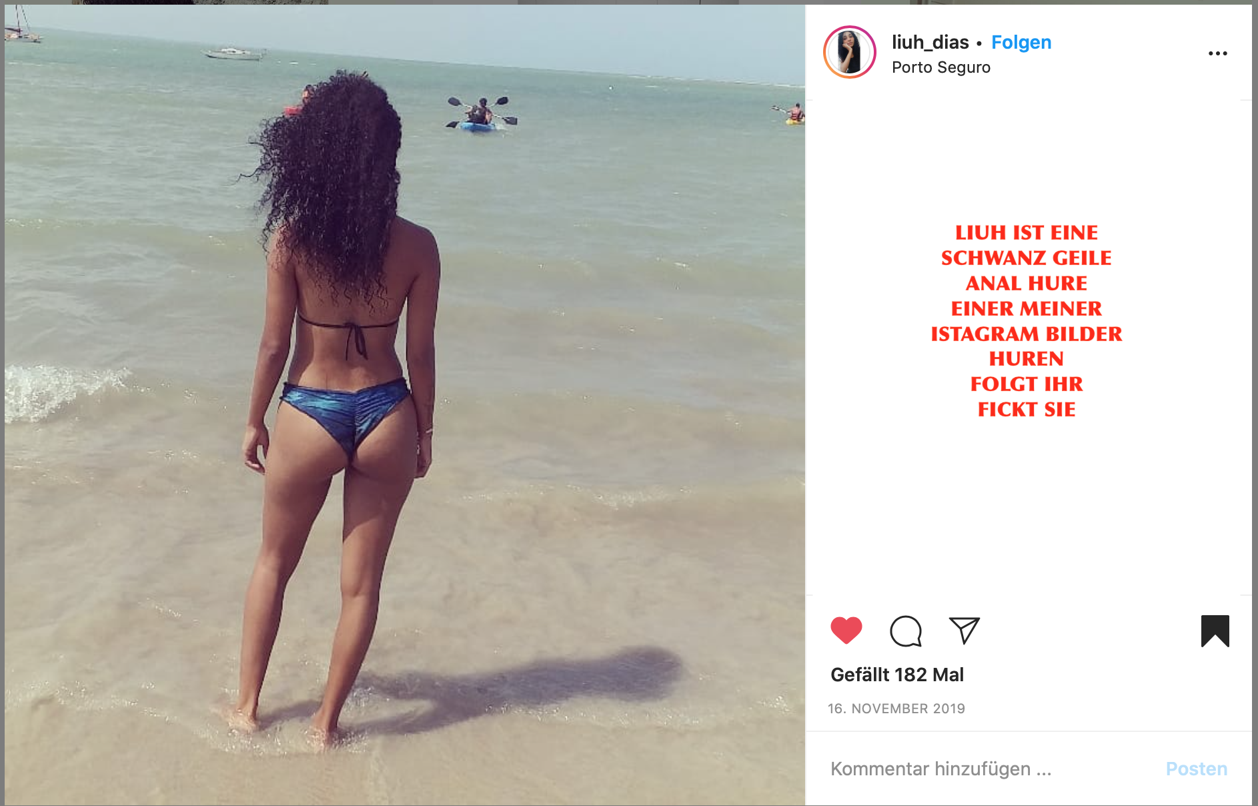The height and width of the screenshot is (806, 1258).
Task: Open the Porto Seguro location page
Action: pyautogui.click(x=940, y=67)
